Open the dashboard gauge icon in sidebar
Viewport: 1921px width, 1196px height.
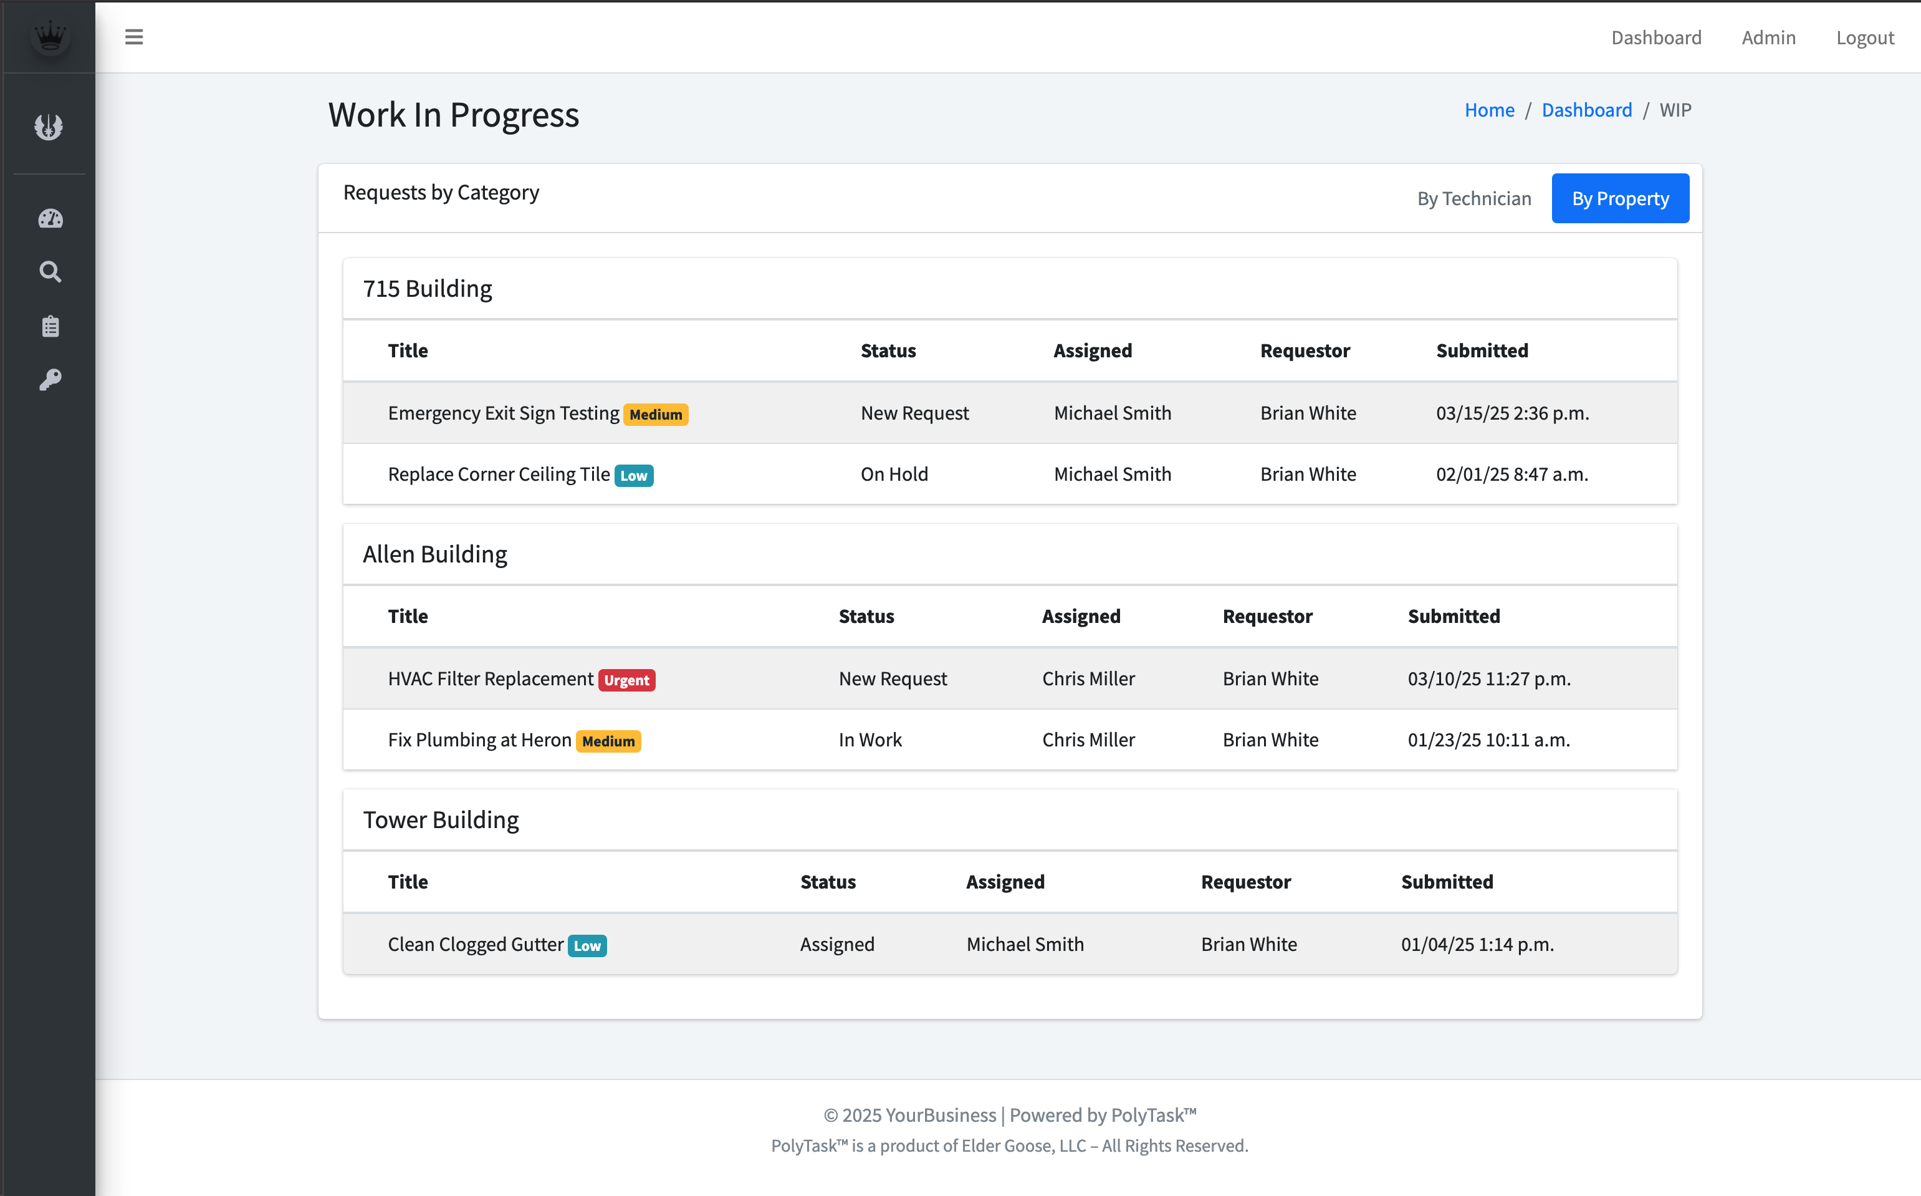click(49, 219)
